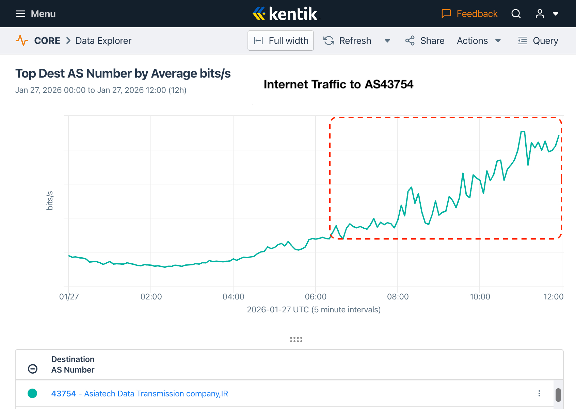Viewport: 576px width, 409px height.
Task: Open the user profile icon
Action: coord(540,14)
